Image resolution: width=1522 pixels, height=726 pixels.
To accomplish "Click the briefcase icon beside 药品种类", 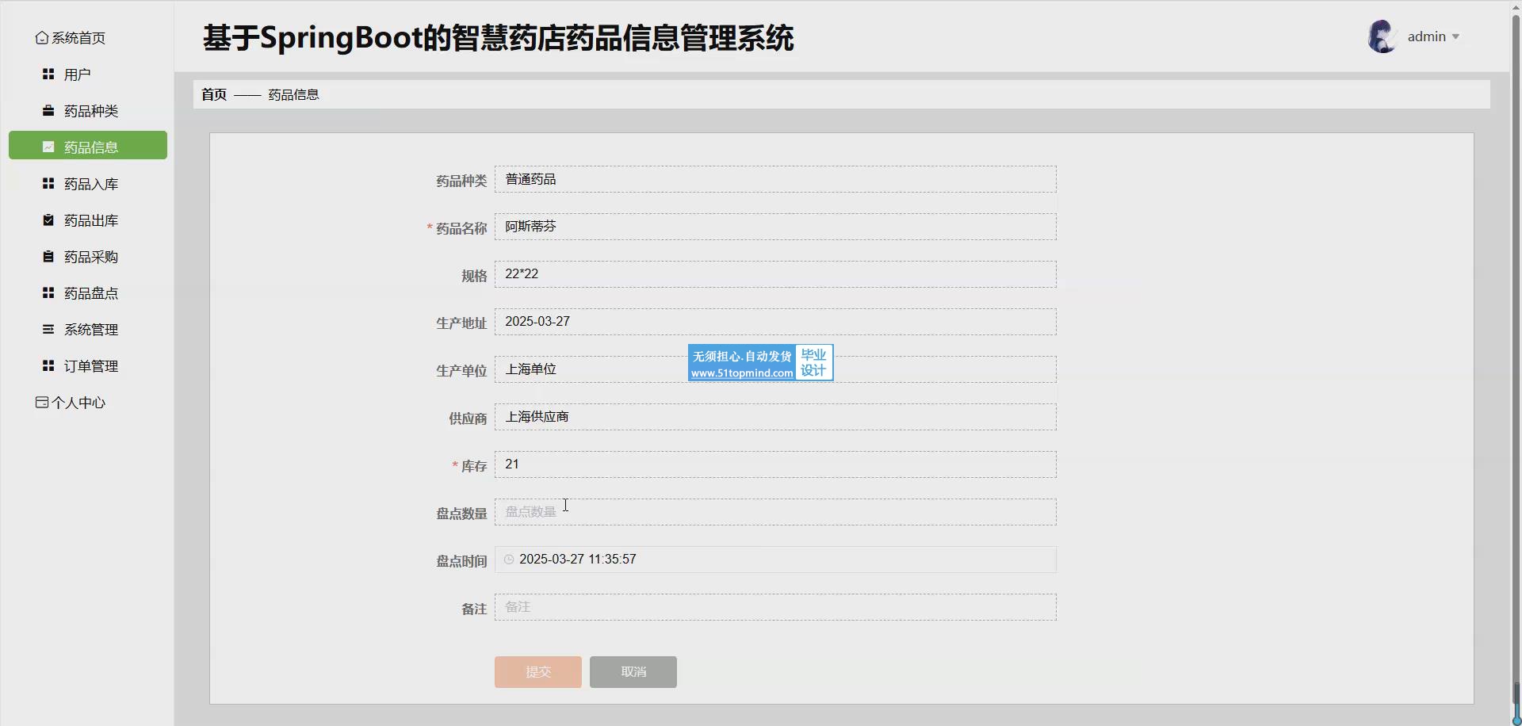I will (48, 111).
